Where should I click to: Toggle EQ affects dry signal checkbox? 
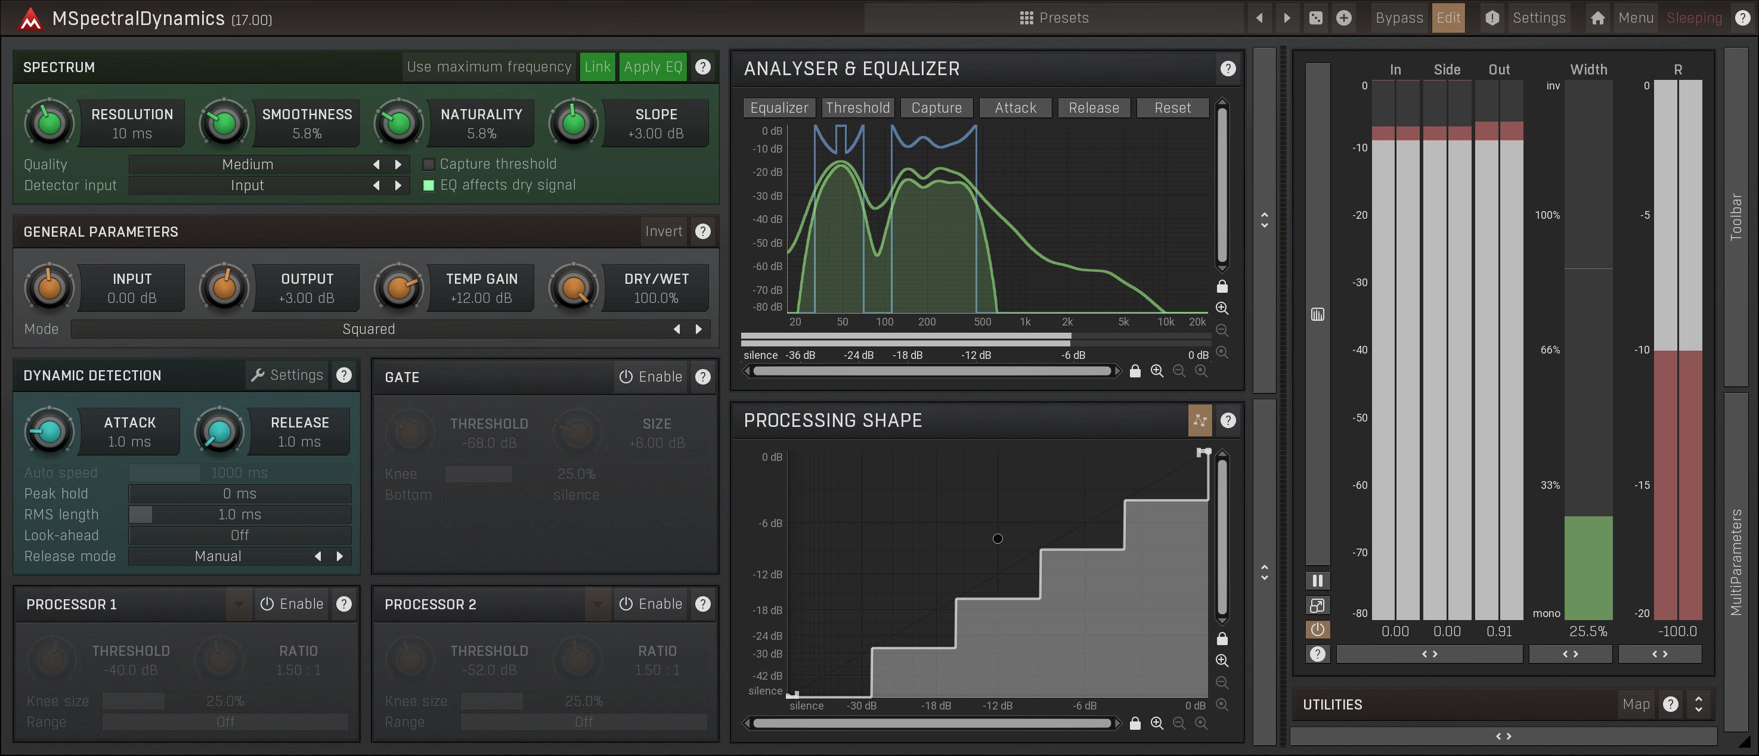pyautogui.click(x=429, y=185)
